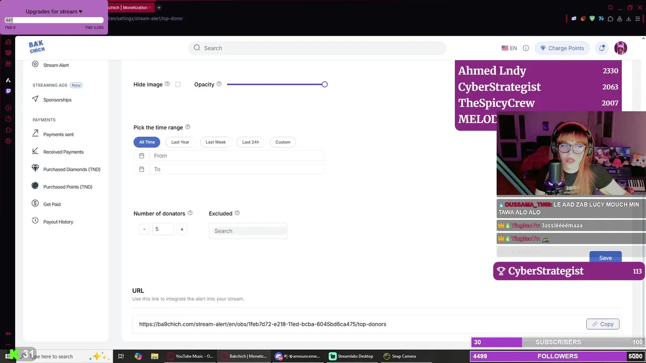Copy the top-donors URL
This screenshot has height=363, width=646.
coord(603,324)
